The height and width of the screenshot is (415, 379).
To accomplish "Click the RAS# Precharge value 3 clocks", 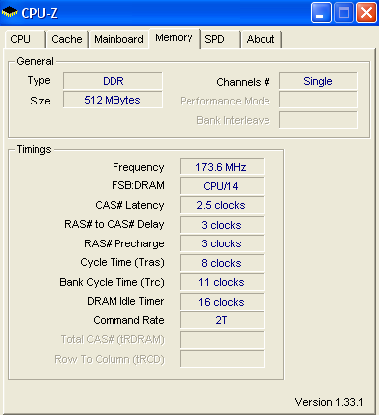I will tap(221, 243).
